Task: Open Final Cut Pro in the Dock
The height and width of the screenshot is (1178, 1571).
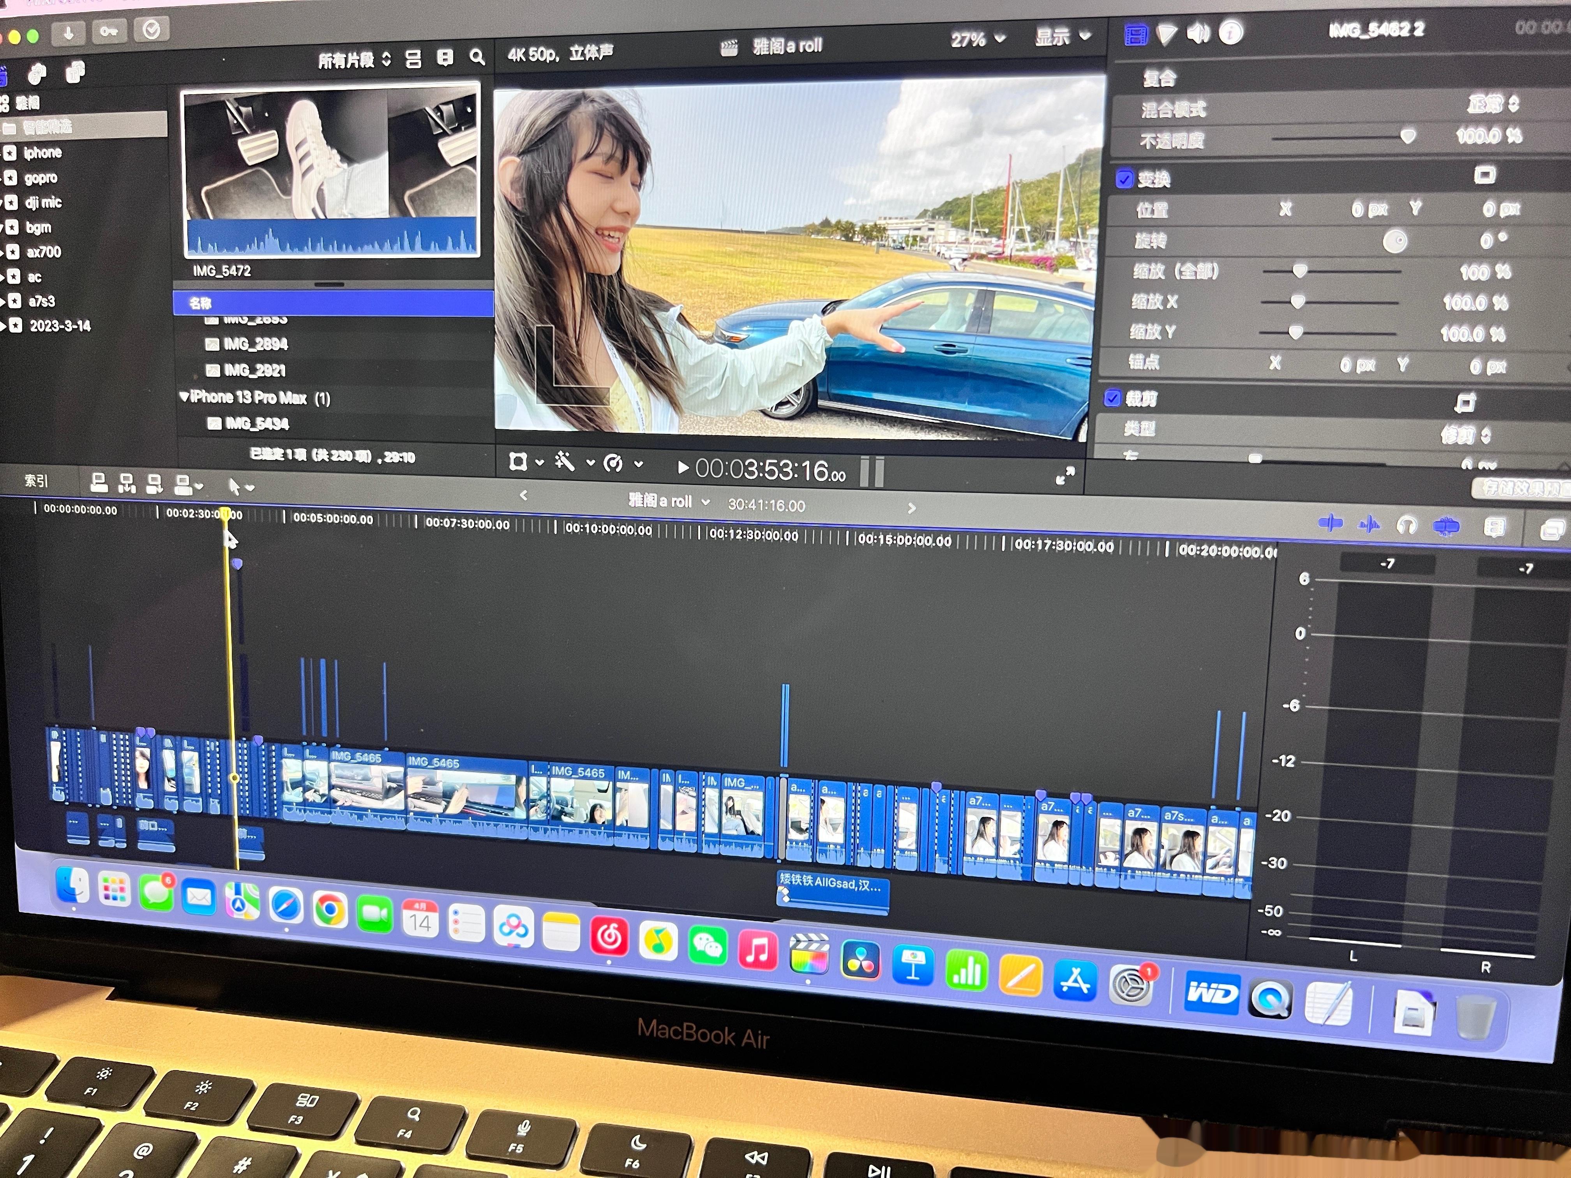Action: tap(808, 954)
